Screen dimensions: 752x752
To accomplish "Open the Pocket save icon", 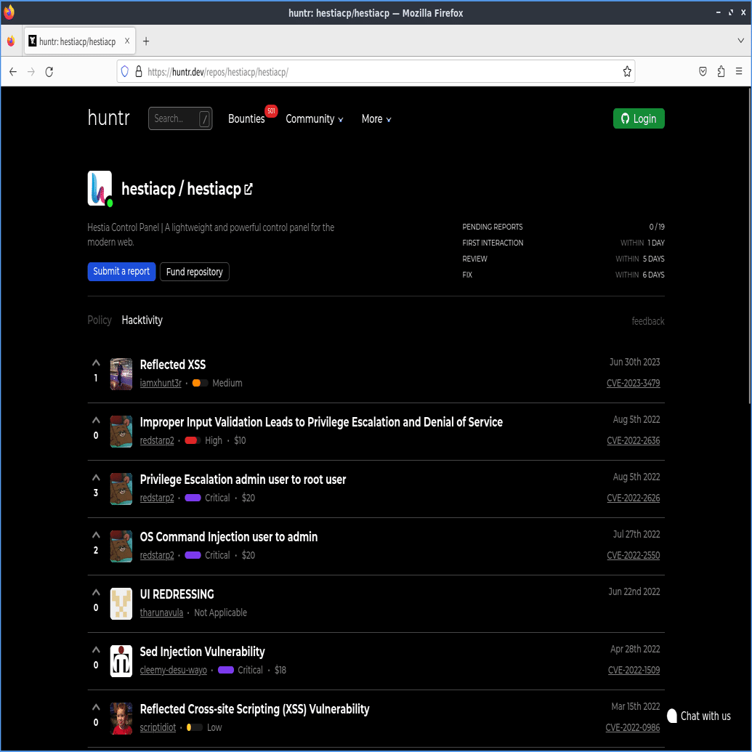I will [703, 72].
